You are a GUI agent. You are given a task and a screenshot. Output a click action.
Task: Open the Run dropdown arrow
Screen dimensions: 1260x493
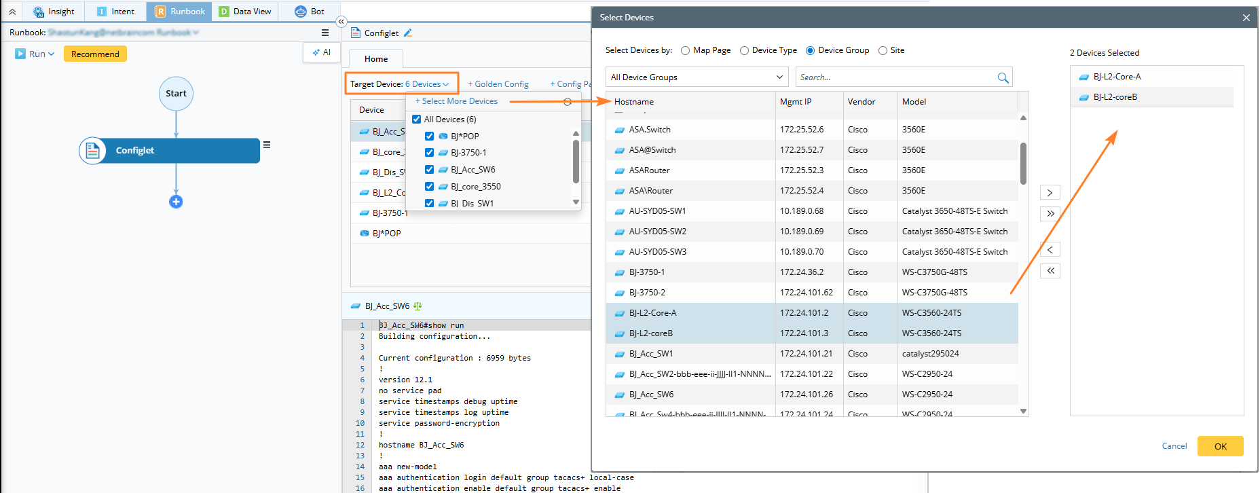pos(52,54)
